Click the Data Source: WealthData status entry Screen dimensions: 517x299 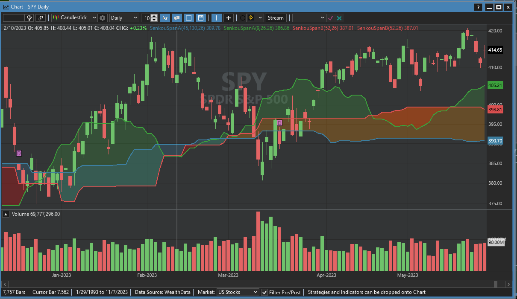tap(162, 292)
